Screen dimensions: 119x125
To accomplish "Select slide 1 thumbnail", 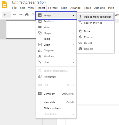I will point(21,29).
